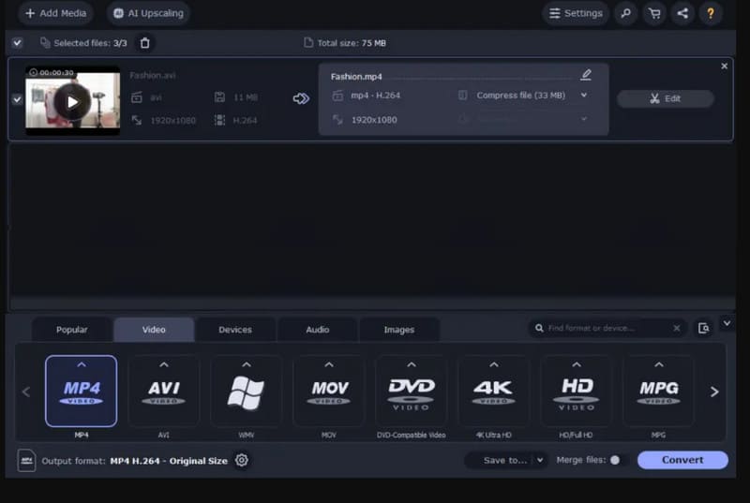
Task: Open AI Upscaling feature
Action: 148,13
